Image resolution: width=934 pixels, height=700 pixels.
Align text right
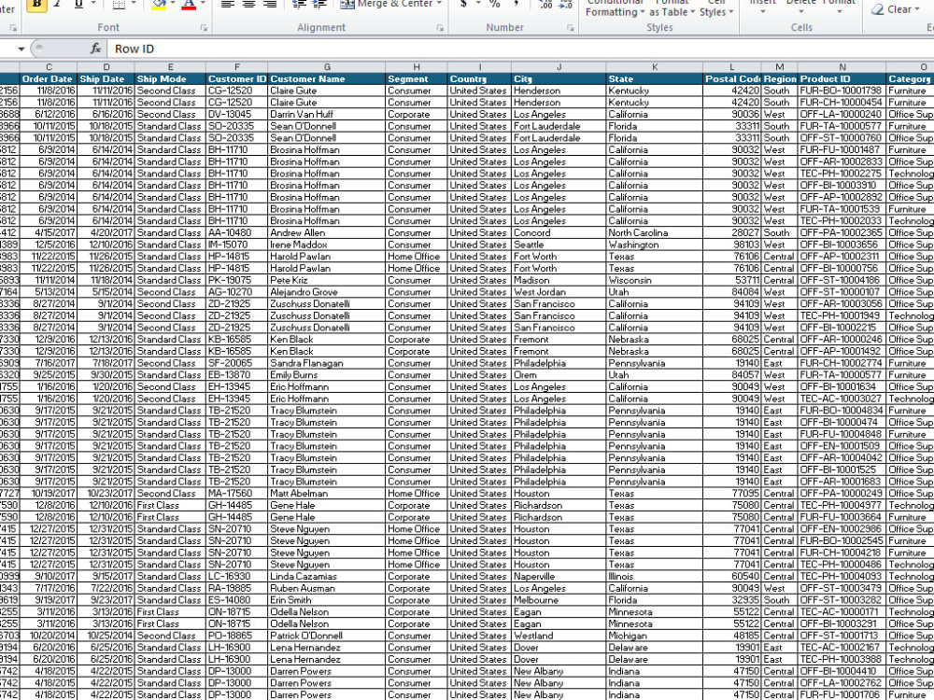270,4
